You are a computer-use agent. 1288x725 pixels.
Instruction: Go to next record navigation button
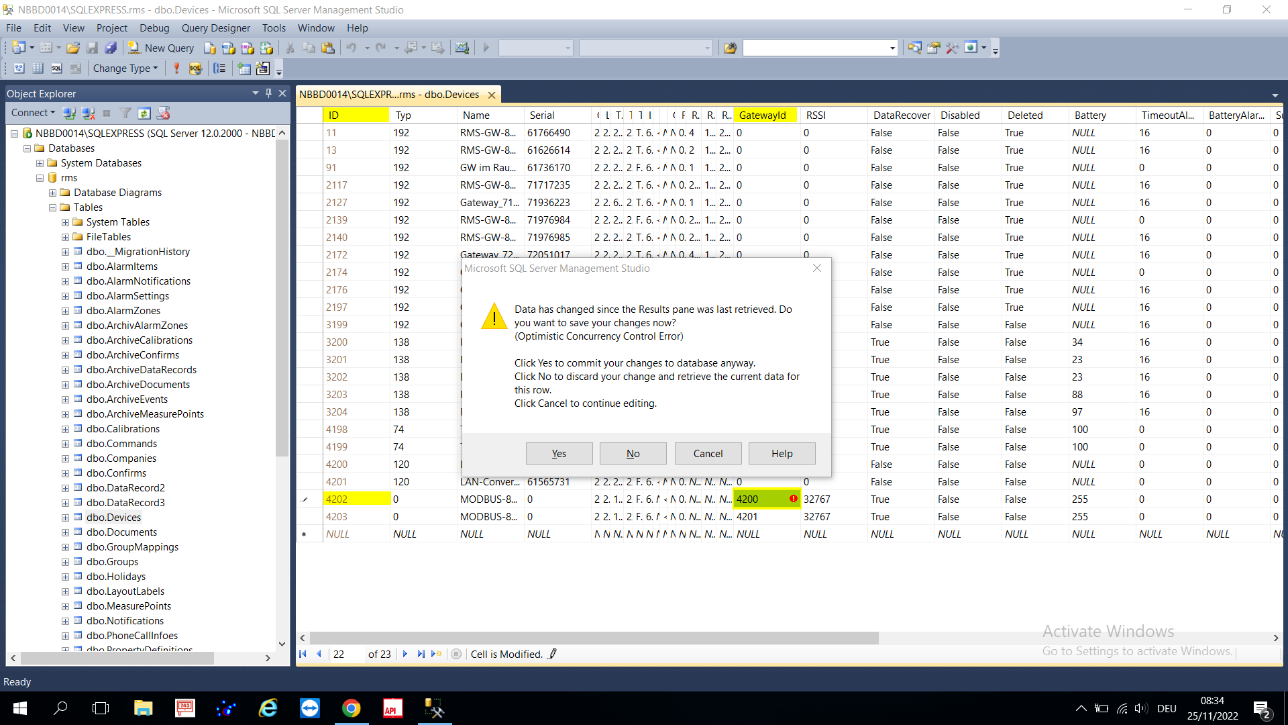coord(405,654)
